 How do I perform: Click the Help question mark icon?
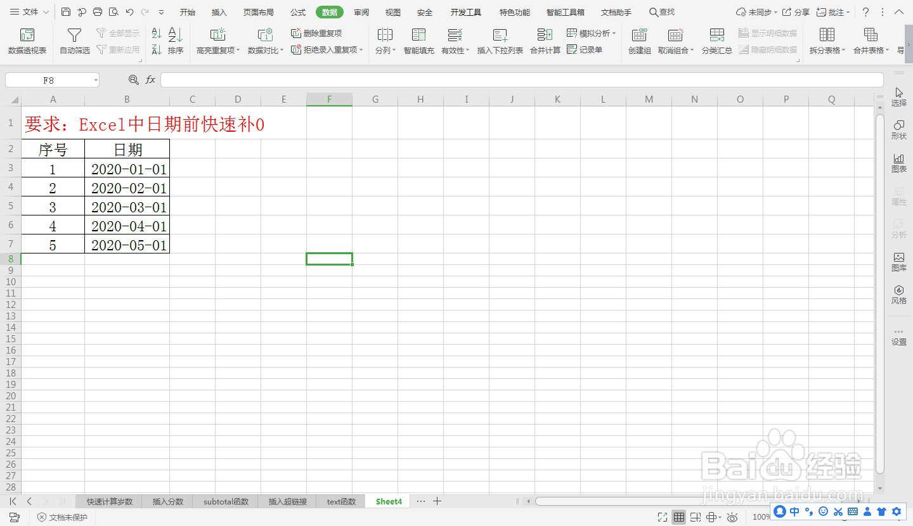pyautogui.click(x=866, y=12)
